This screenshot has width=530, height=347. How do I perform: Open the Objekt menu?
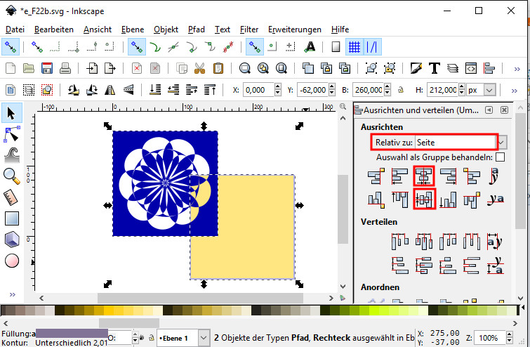pyautogui.click(x=166, y=30)
